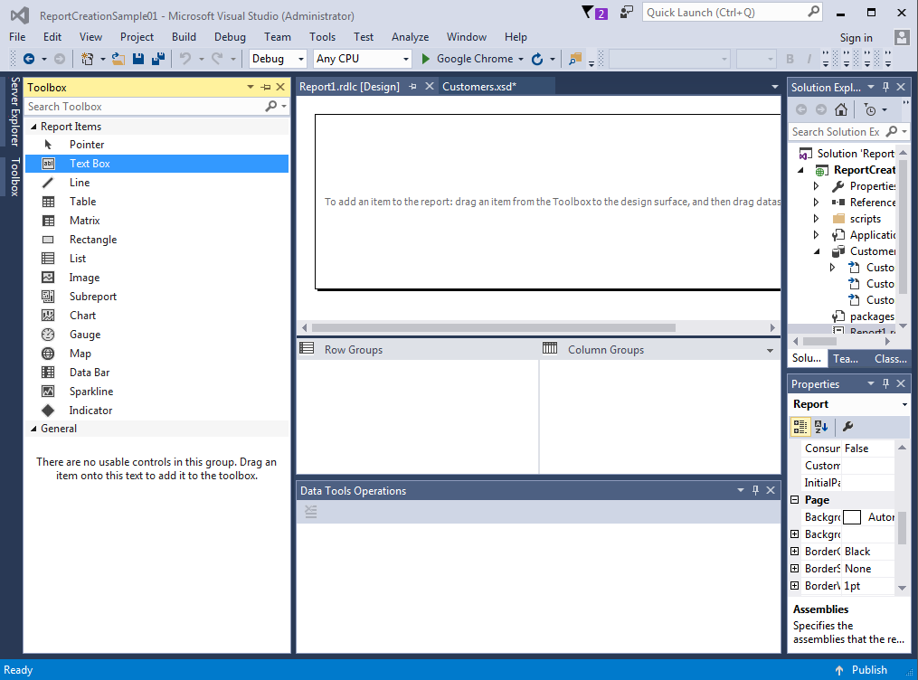918x680 pixels.
Task: Start debugging with Google Chrome button
Action: [x=468, y=59]
